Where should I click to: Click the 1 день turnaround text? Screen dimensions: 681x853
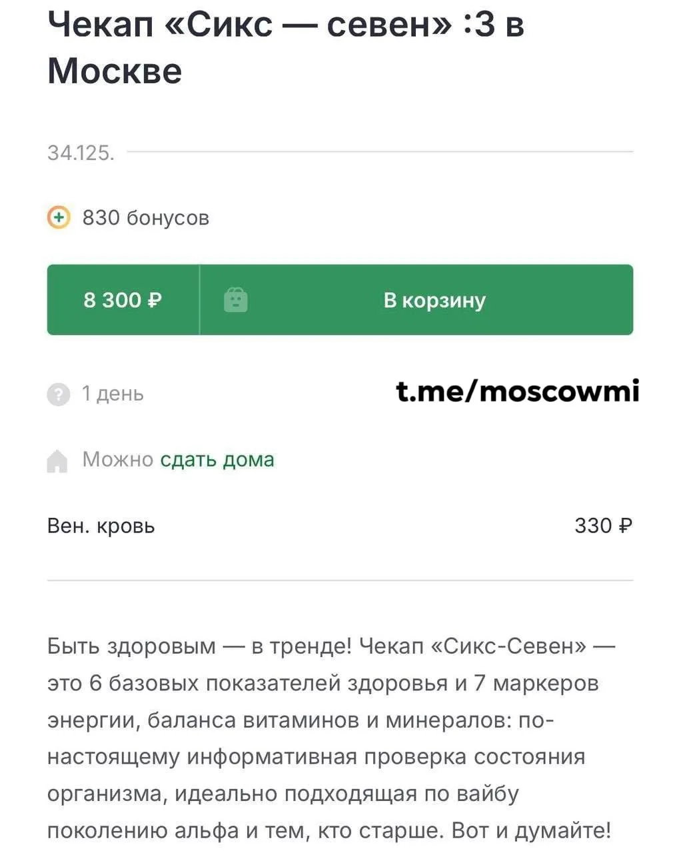click(x=113, y=394)
